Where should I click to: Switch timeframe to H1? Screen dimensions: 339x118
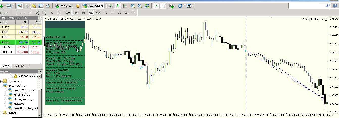point(105,13)
